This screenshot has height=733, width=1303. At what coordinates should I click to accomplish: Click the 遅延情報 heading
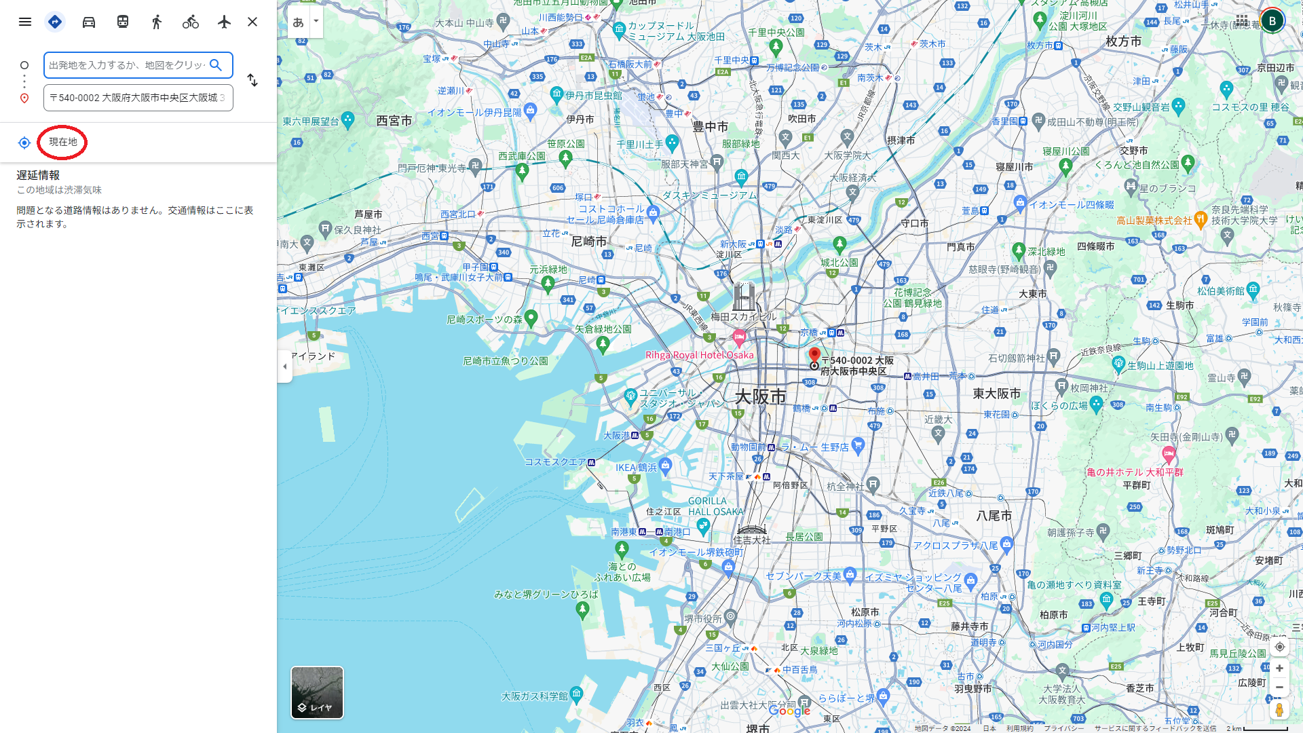click(38, 175)
